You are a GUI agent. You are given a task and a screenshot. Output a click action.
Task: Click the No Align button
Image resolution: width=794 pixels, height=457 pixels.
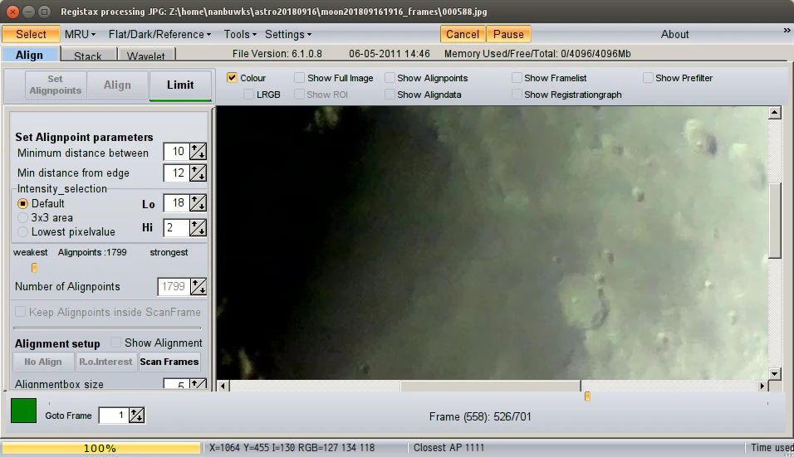pos(43,362)
